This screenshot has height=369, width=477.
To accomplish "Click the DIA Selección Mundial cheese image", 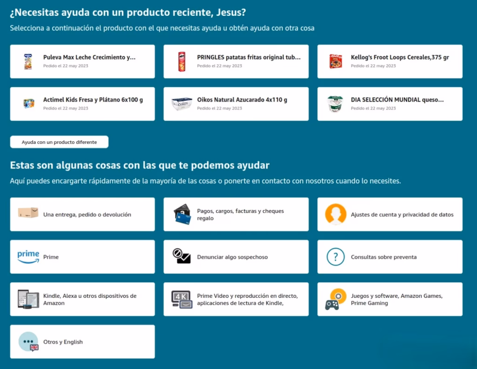I will [x=335, y=104].
